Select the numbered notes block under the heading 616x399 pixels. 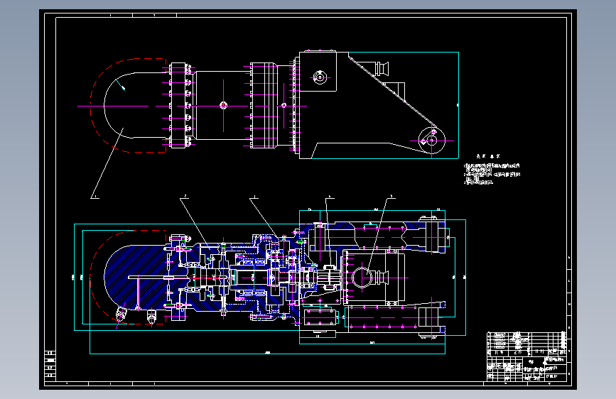492,174
